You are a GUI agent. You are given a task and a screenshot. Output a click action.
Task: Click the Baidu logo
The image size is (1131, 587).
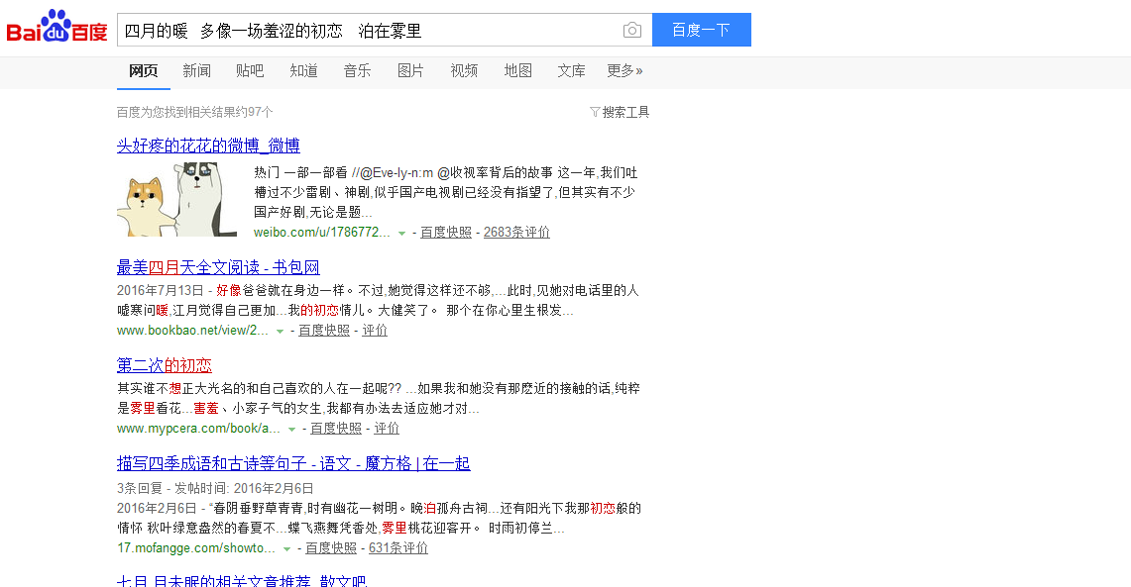(57, 28)
